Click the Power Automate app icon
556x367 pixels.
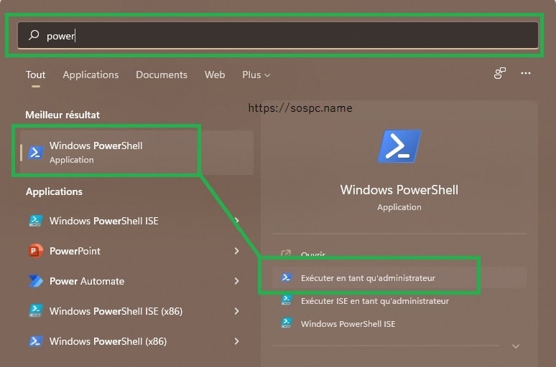pos(36,281)
